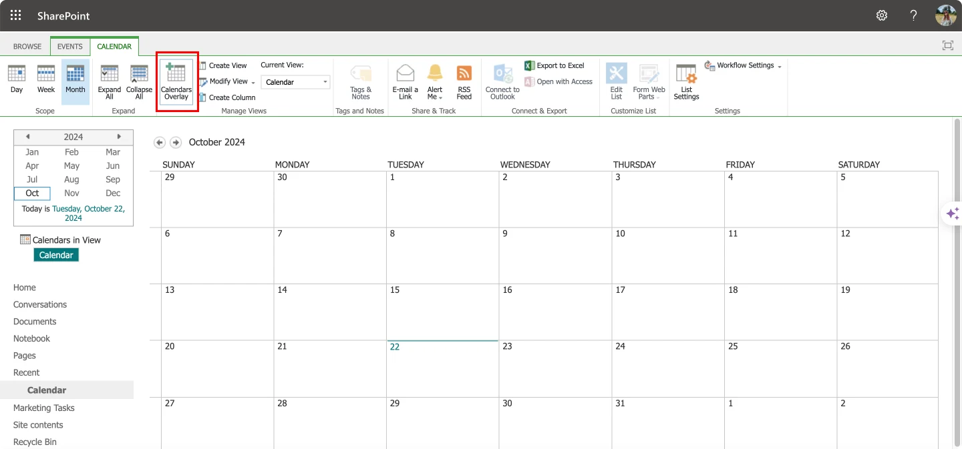Click E-mail a Link
Screen dimensions: 962x449
point(406,83)
